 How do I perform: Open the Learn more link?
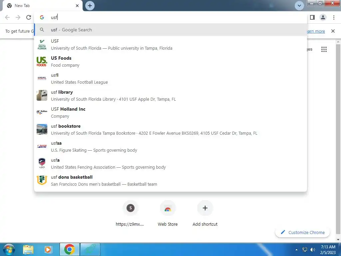(x=315, y=31)
